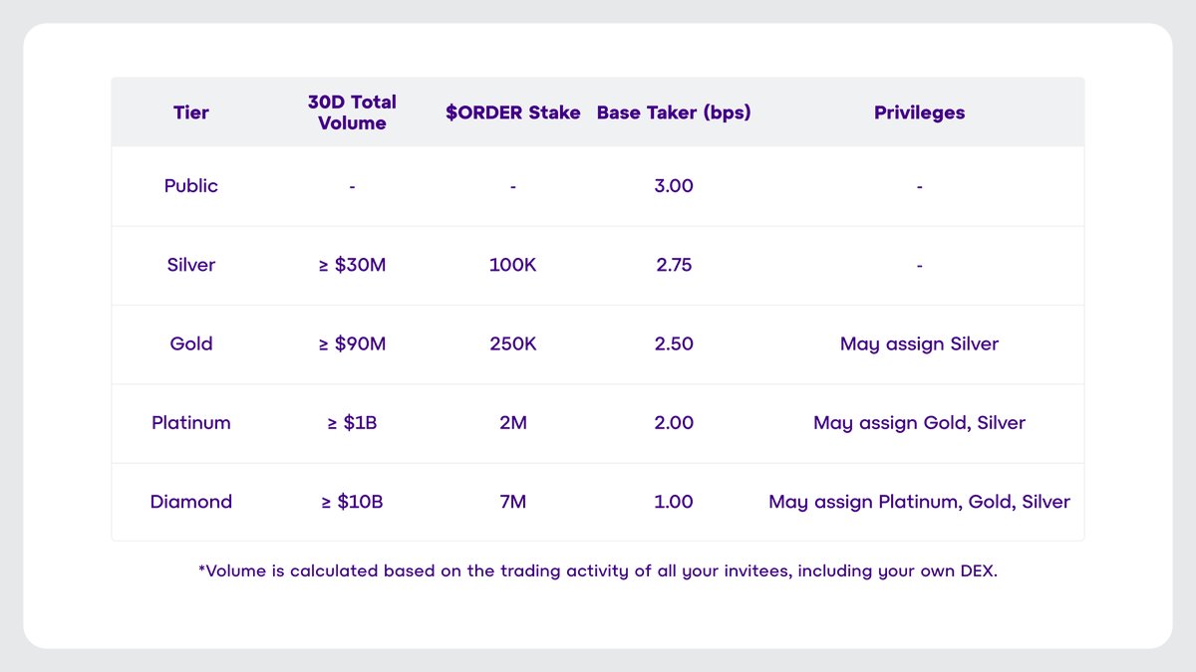Click the 1.00 base taker value
The height and width of the screenshot is (672, 1196).
tap(674, 502)
